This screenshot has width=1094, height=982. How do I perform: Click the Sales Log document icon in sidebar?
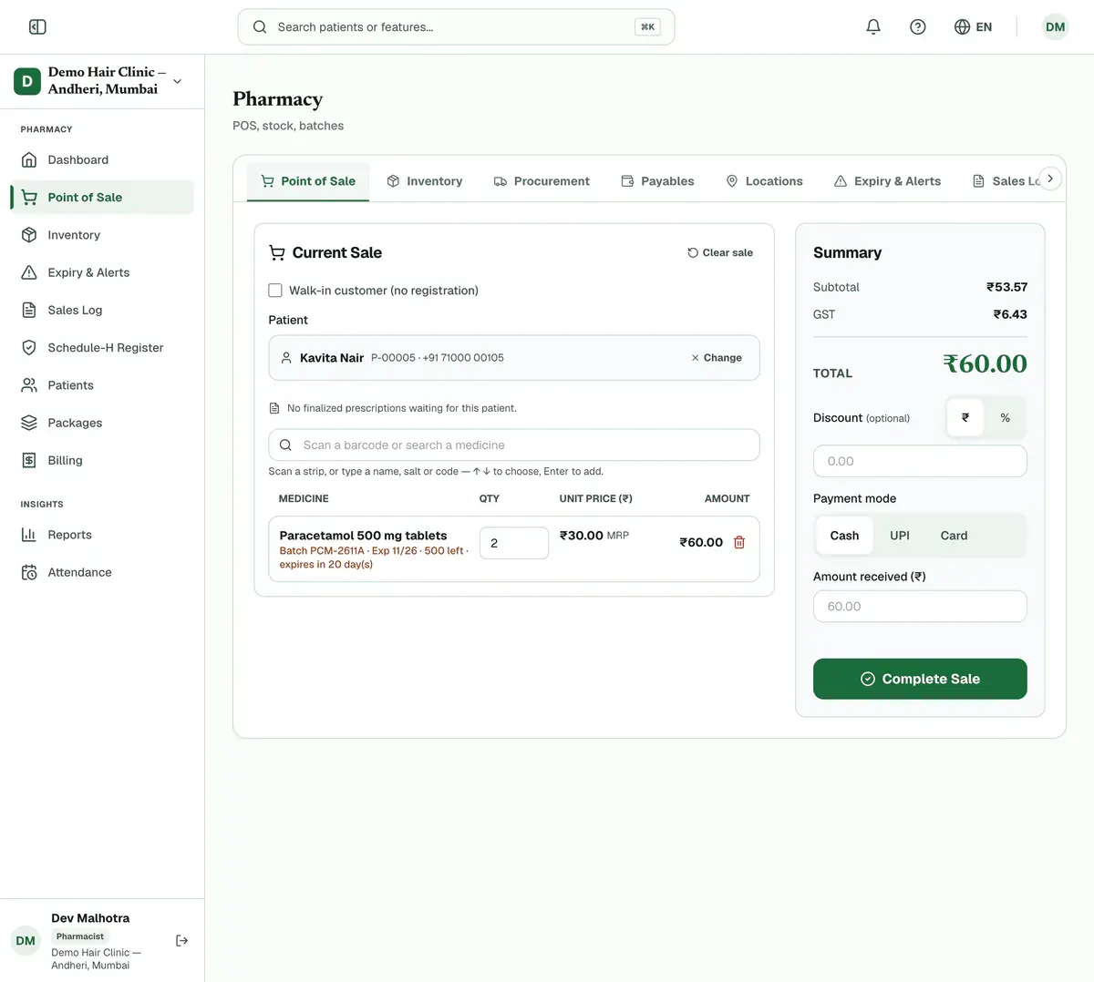pyautogui.click(x=29, y=311)
